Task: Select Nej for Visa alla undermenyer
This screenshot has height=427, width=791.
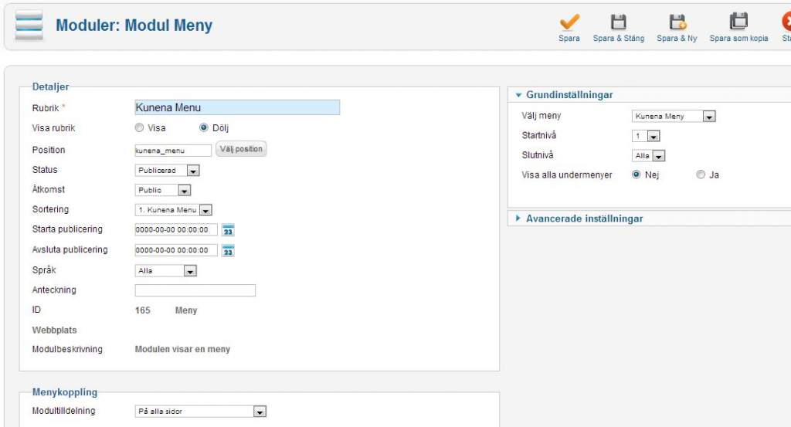Action: (x=637, y=175)
